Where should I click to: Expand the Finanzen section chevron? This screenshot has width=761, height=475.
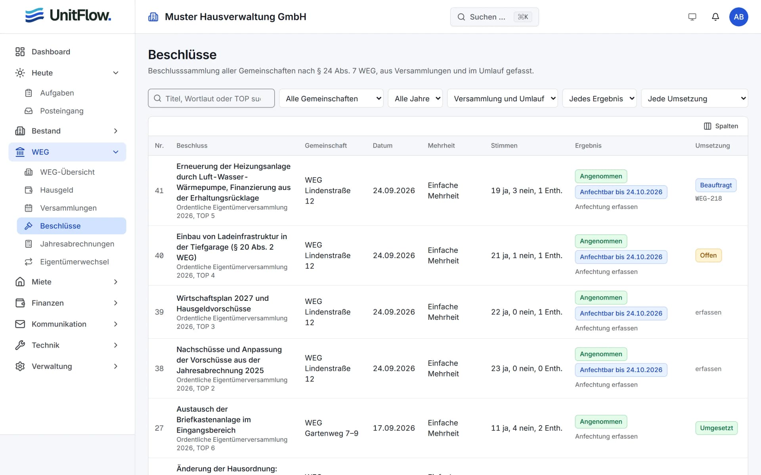(116, 303)
